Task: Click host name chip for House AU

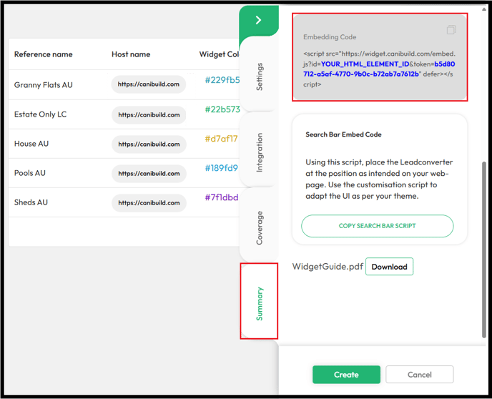Action: point(149,144)
